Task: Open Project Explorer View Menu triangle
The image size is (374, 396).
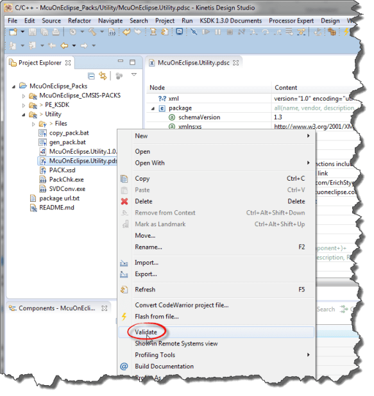Action: tap(134, 74)
